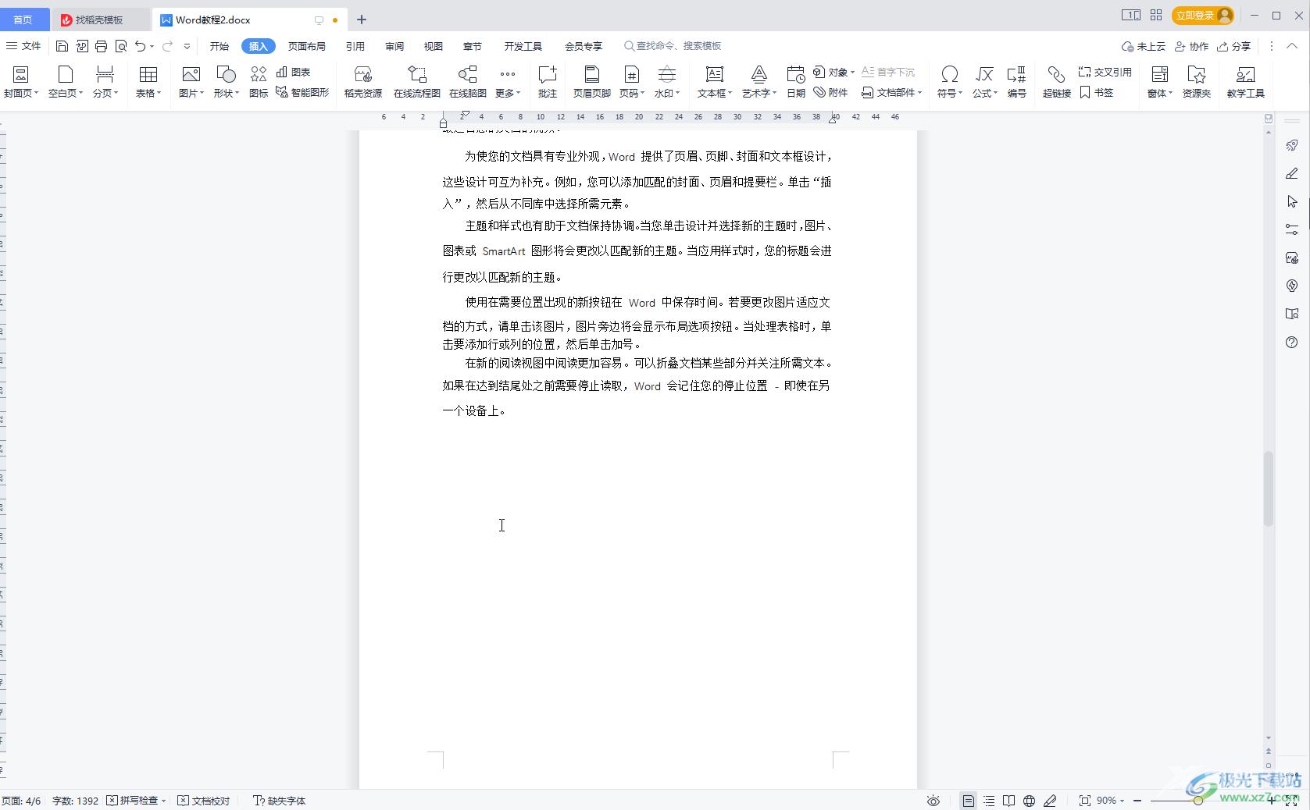
Task: Open the 引用 ribbon tab
Action: coord(355,46)
